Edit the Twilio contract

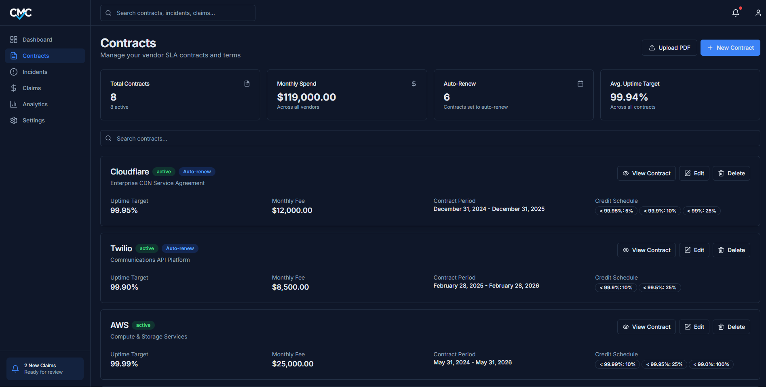coord(694,250)
